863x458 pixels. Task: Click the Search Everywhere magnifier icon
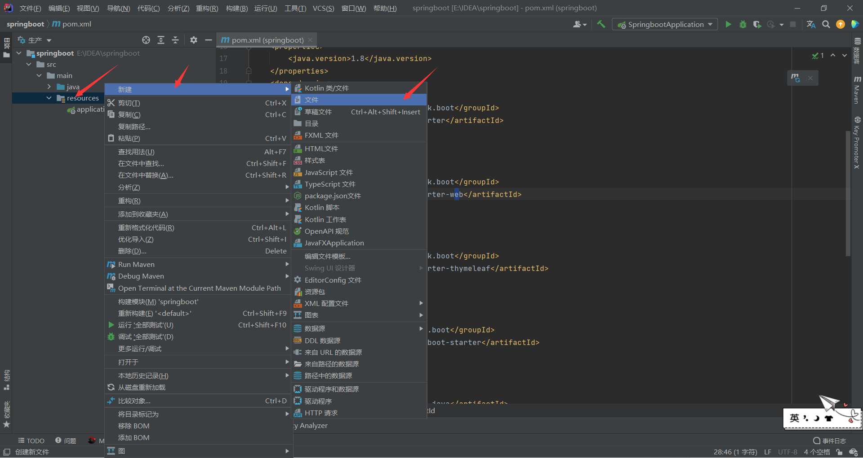point(826,24)
